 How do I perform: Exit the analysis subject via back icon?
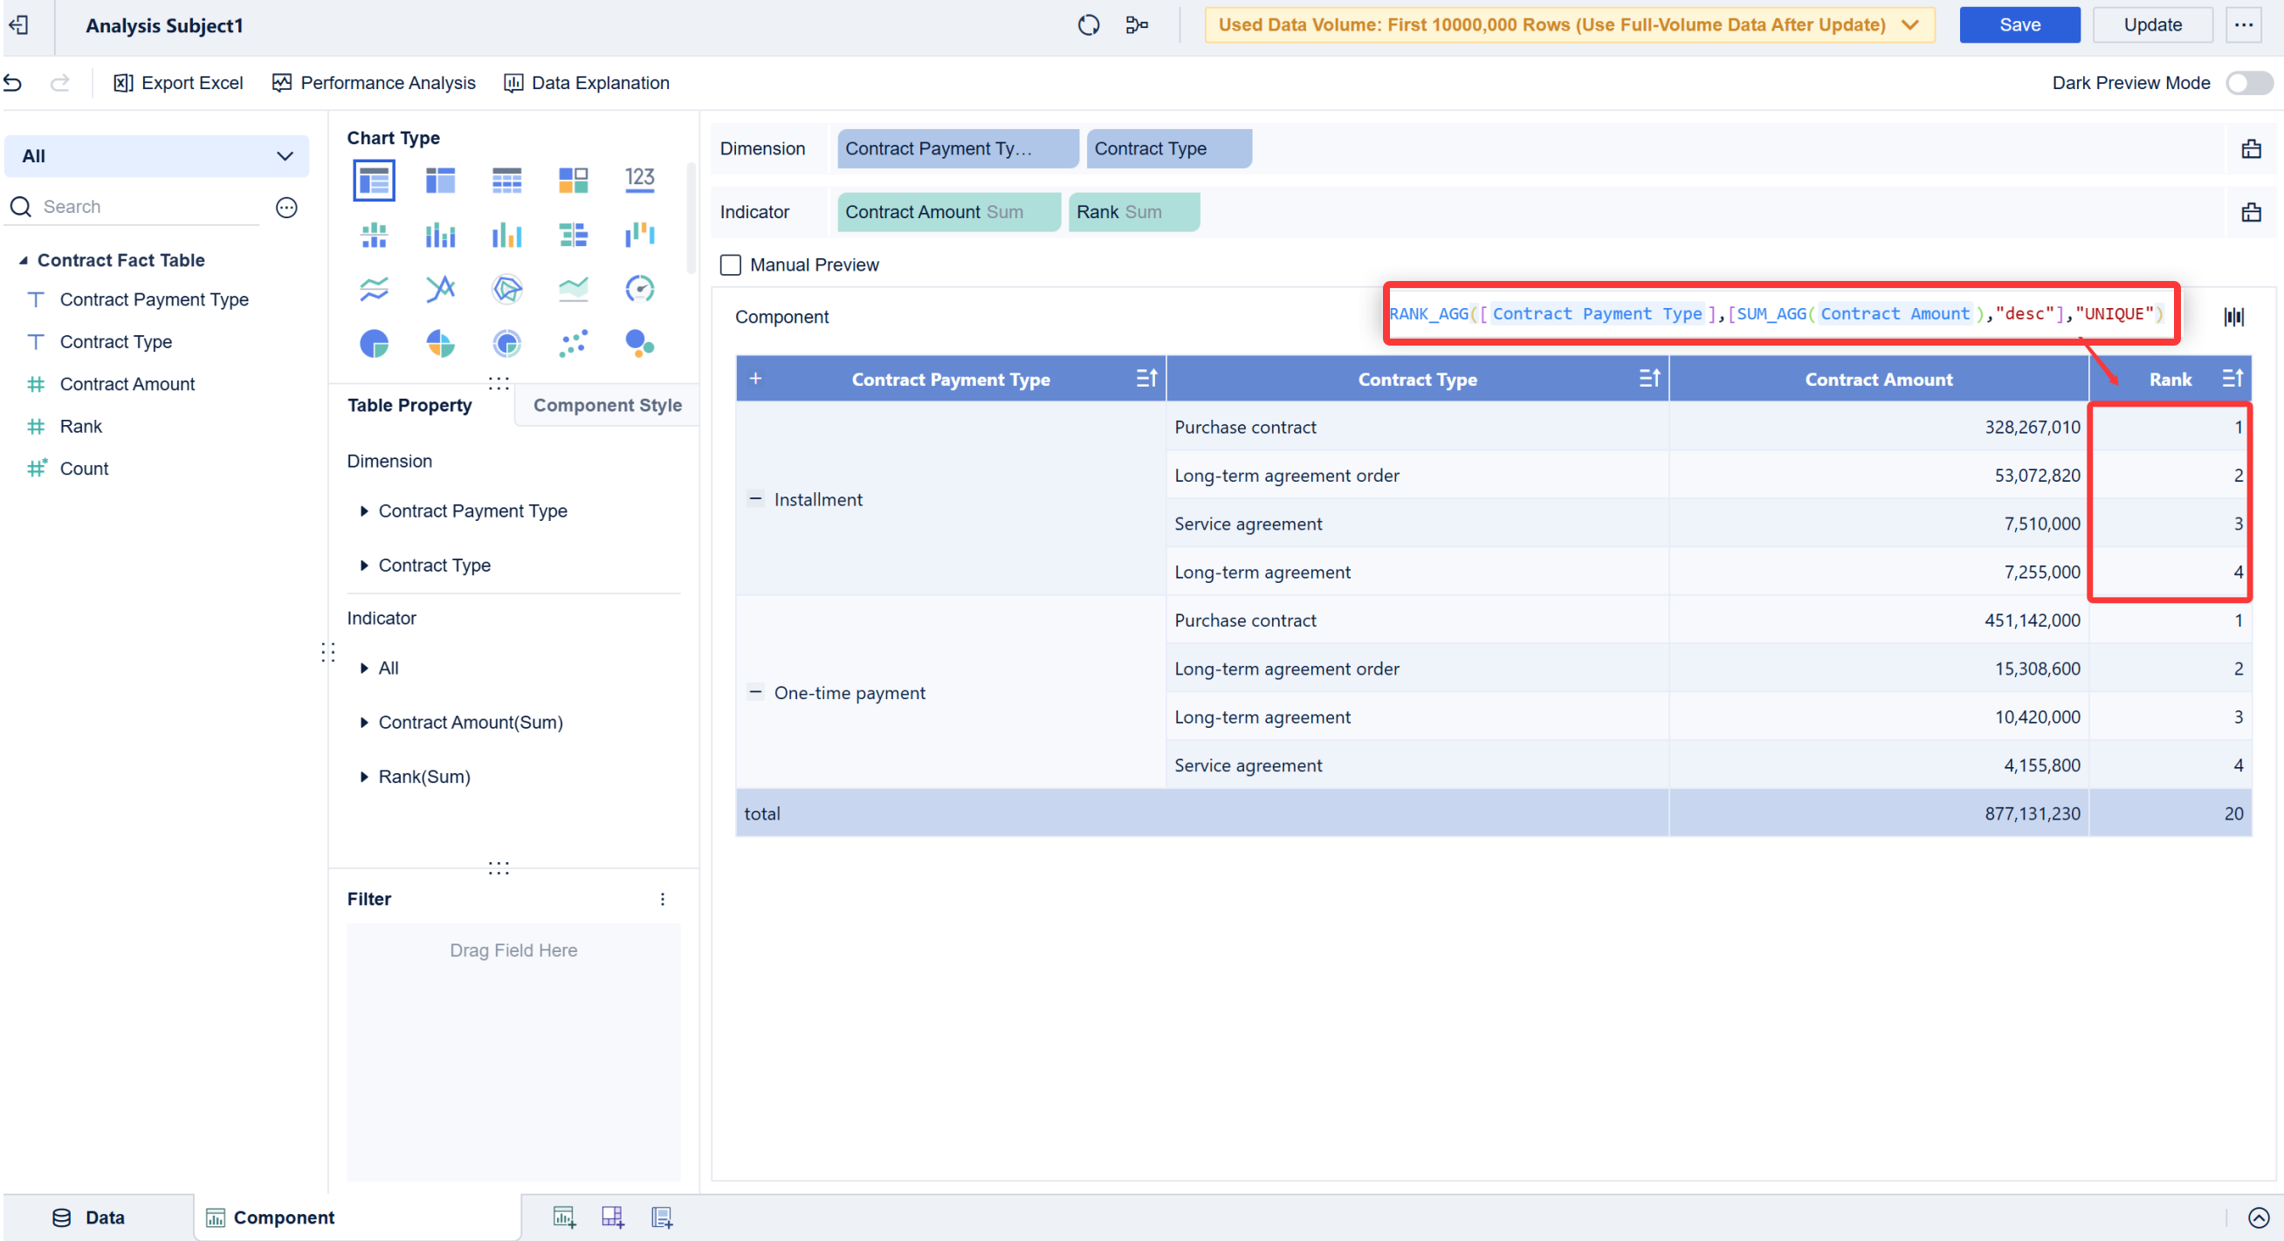tap(18, 24)
